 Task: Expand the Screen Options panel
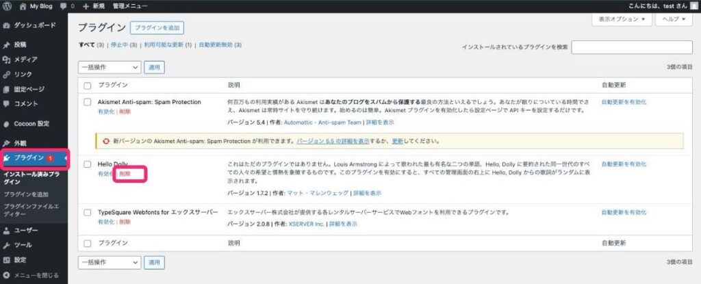pyautogui.click(x=622, y=20)
